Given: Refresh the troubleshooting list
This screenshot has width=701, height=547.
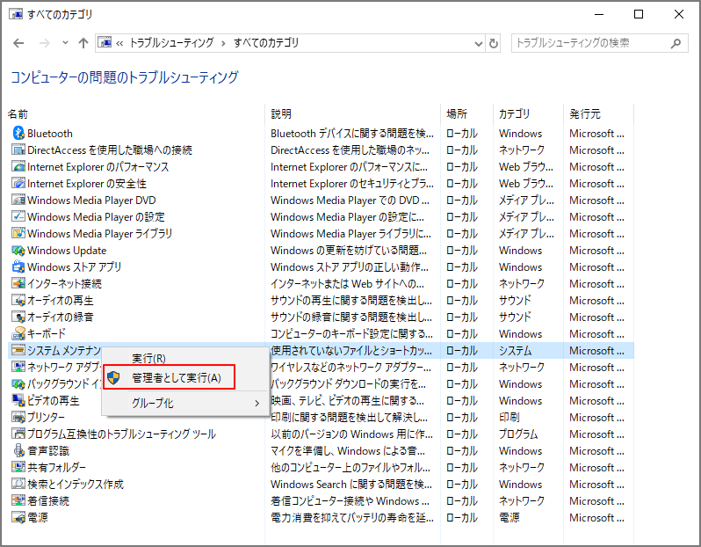Looking at the screenshot, I should pos(493,43).
